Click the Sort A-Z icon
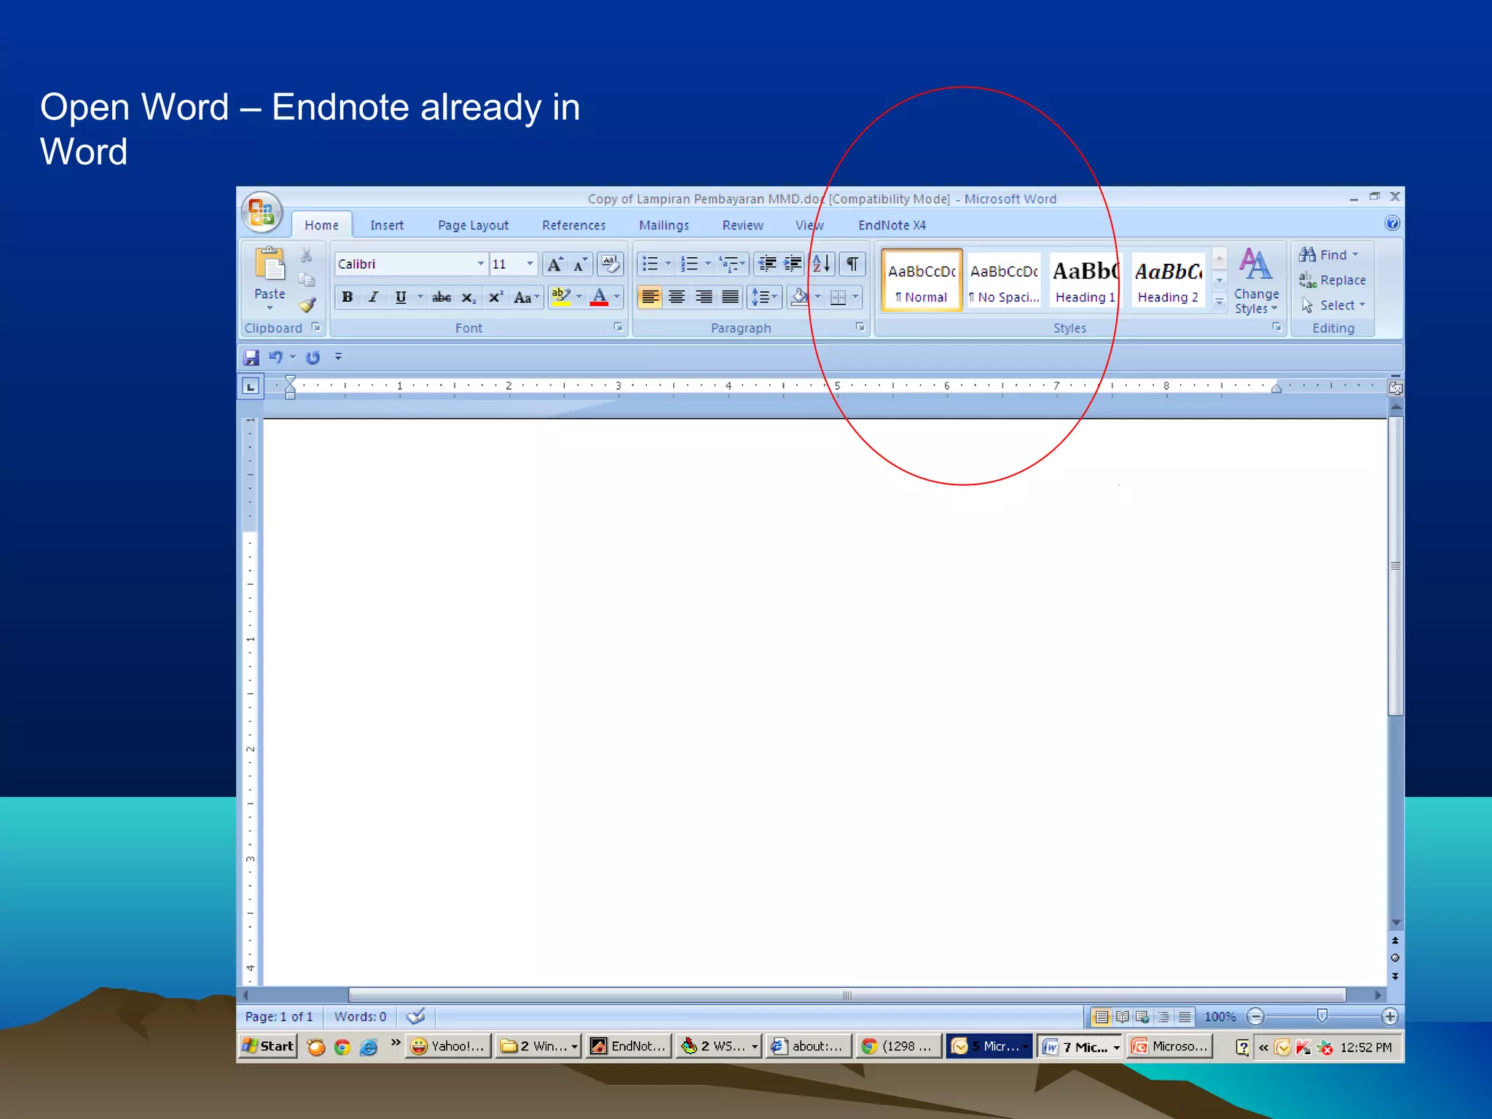The width and height of the screenshot is (1492, 1119). [x=822, y=264]
